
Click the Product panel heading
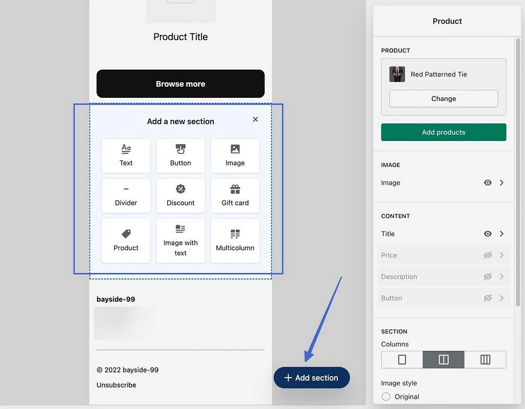[447, 21]
